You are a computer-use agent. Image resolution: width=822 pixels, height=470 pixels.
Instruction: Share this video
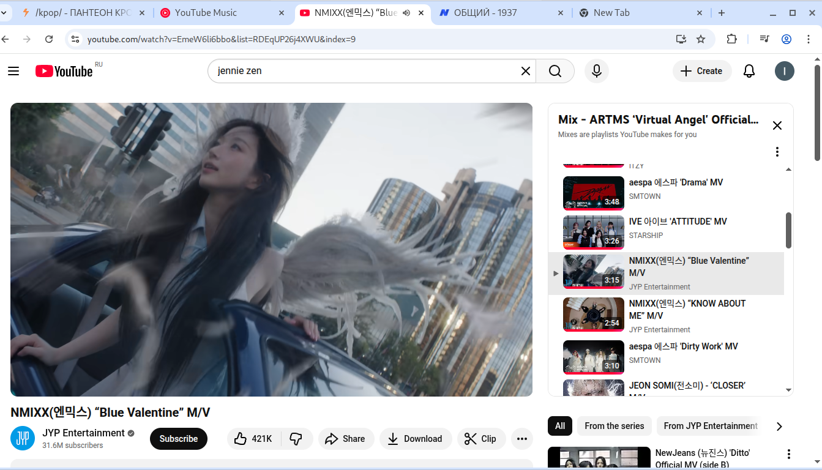(345, 439)
